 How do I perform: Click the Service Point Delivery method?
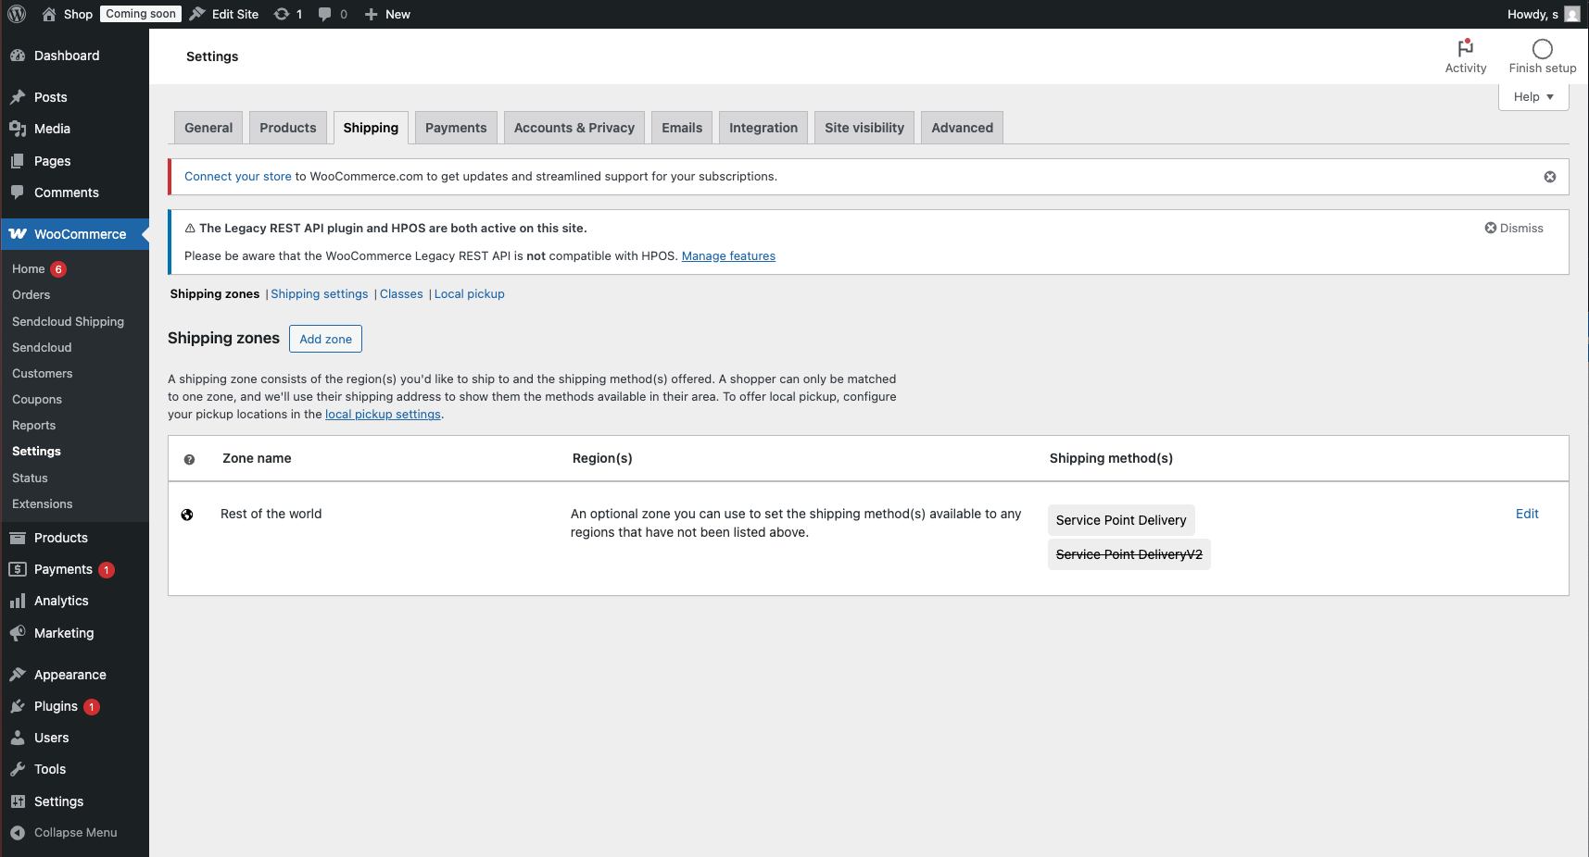pos(1121,520)
